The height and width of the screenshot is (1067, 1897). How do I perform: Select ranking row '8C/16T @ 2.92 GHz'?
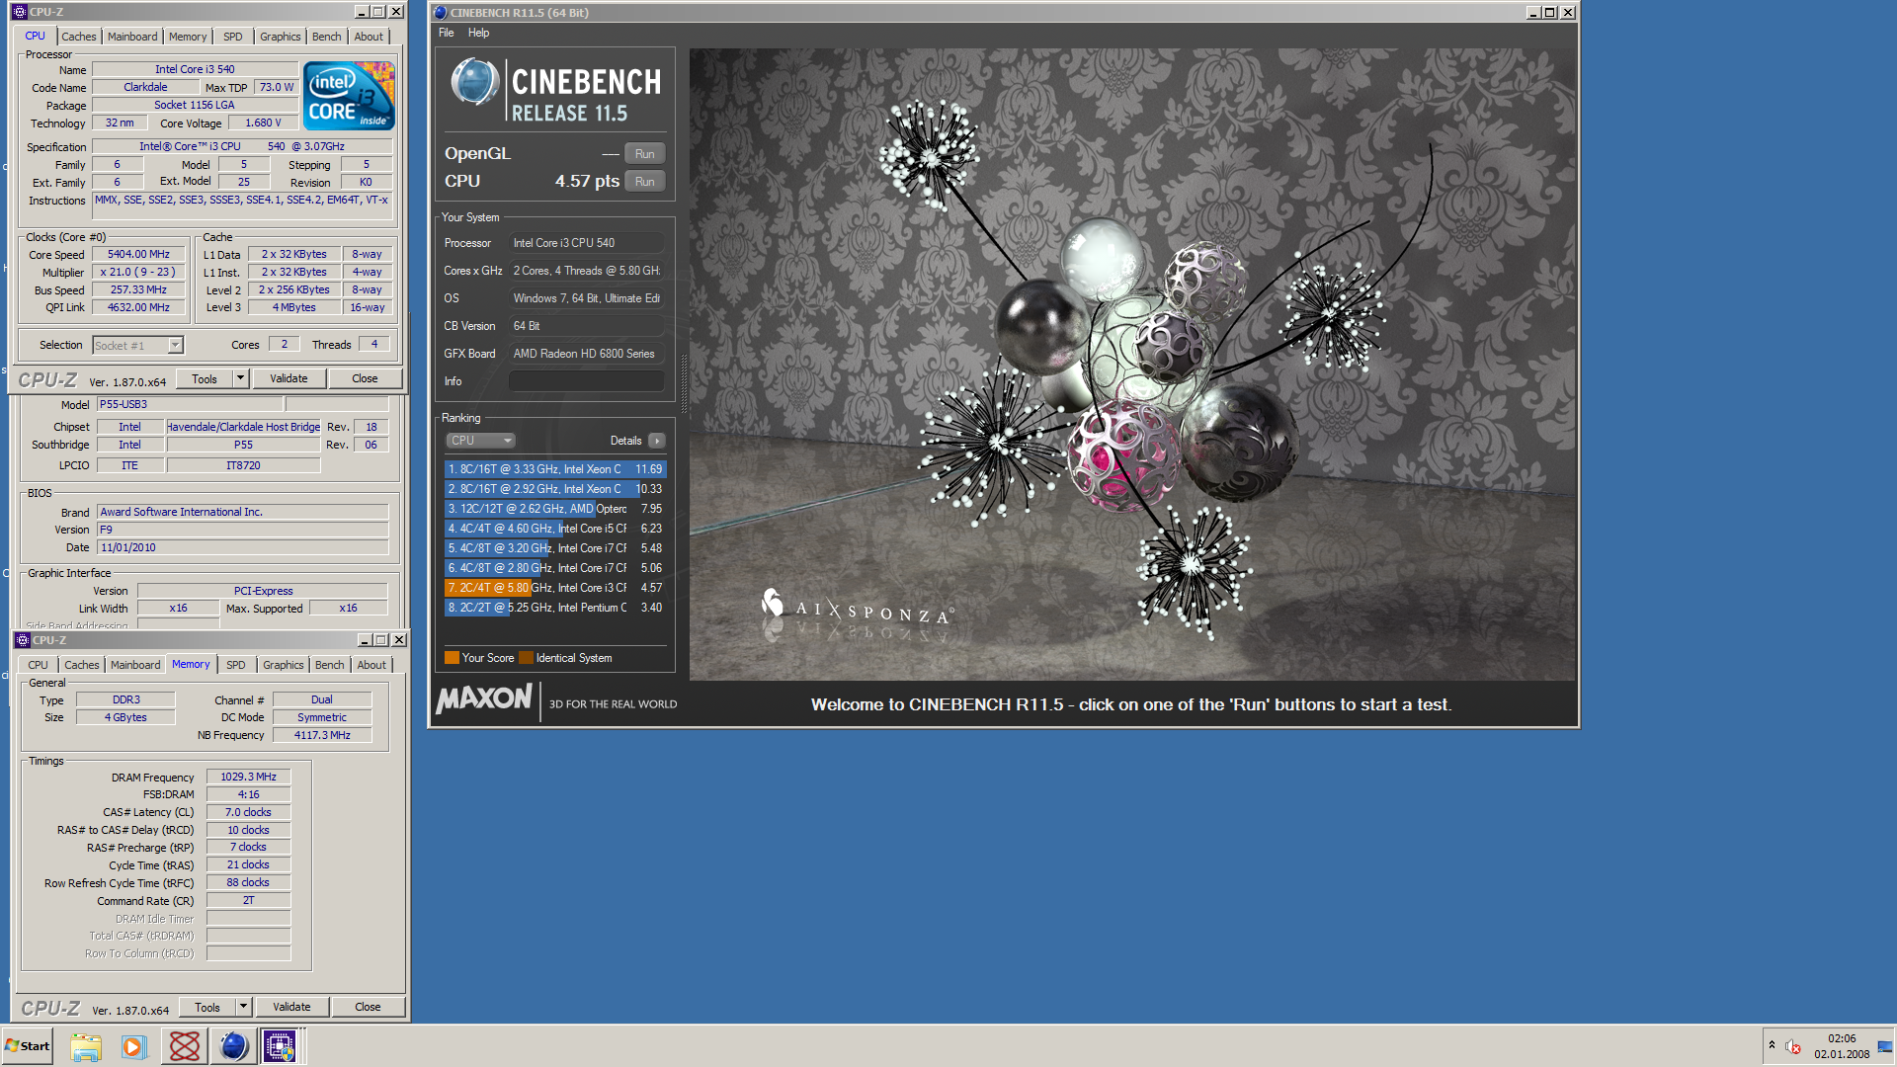(x=555, y=489)
